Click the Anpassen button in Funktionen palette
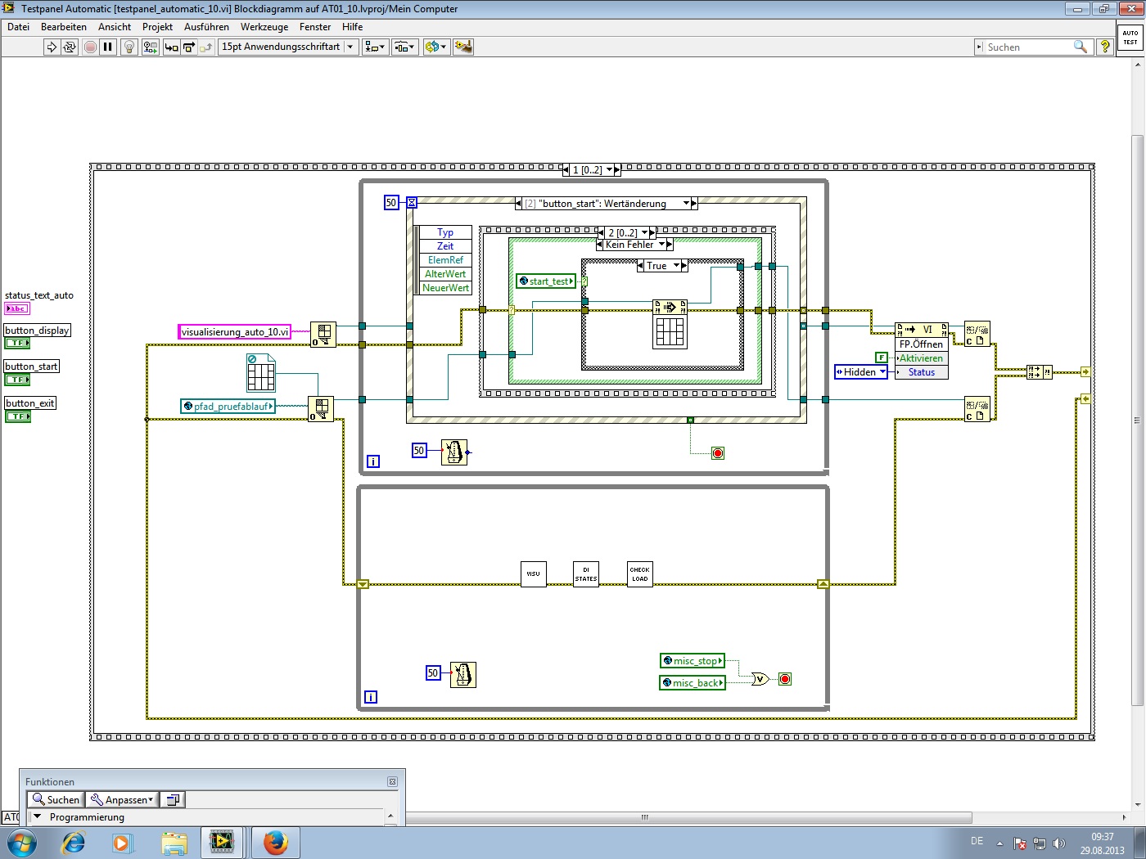The image size is (1146, 859). (121, 800)
